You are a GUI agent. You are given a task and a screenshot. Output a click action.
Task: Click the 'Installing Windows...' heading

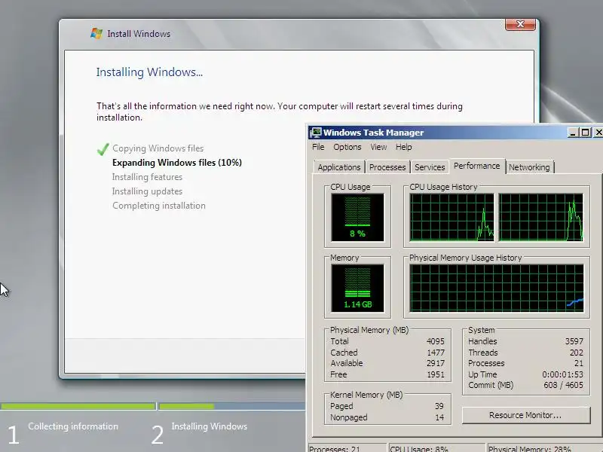tap(149, 72)
